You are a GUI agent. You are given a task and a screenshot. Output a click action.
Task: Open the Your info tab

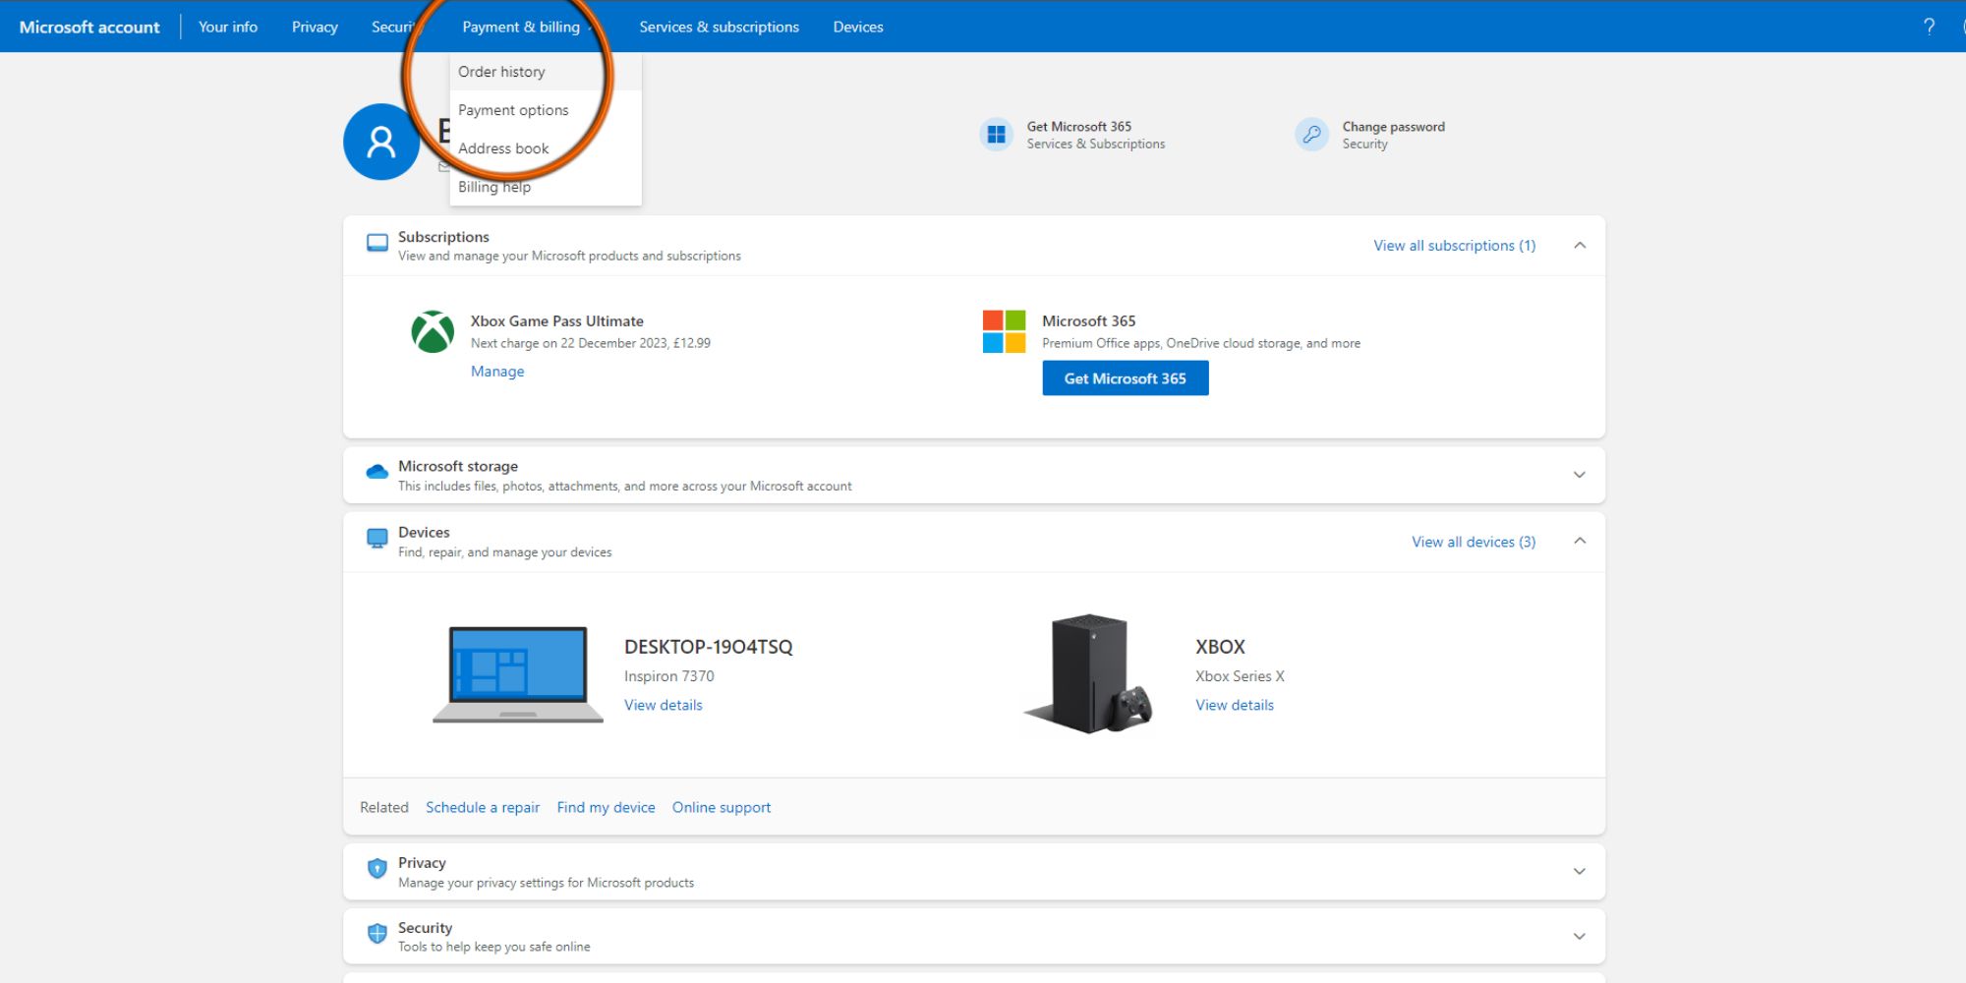pos(228,27)
